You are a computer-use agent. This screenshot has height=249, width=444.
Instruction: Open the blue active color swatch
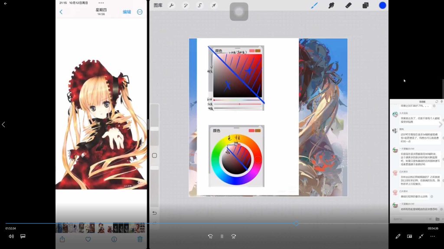[382, 5]
